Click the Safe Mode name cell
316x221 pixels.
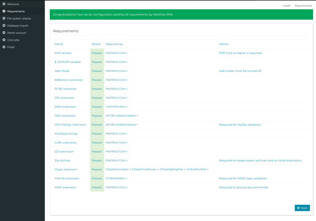(62, 71)
